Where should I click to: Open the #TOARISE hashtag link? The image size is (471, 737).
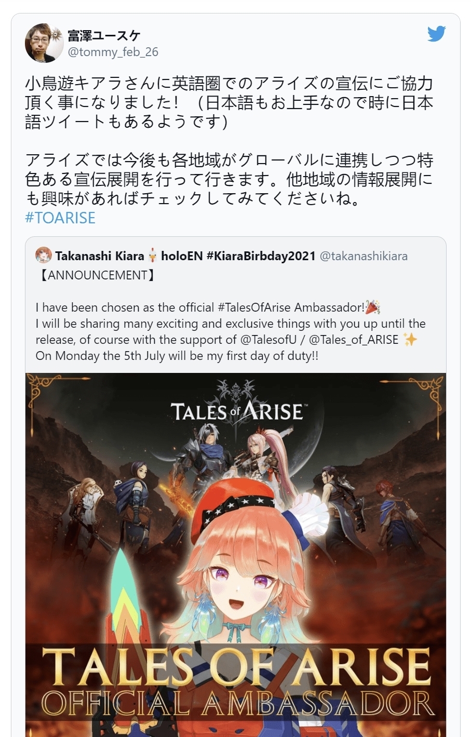pos(60,218)
